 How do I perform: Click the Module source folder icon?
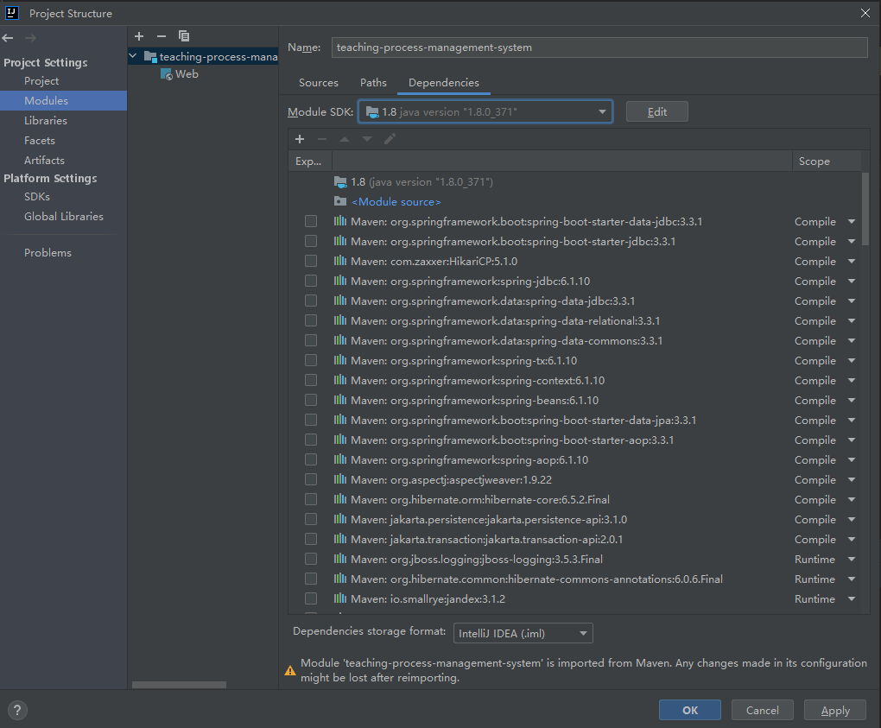340,201
